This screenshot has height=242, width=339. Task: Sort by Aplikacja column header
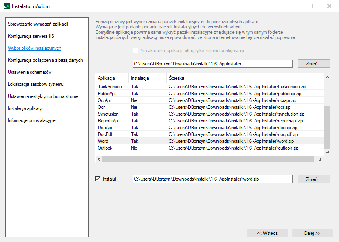(x=107, y=78)
